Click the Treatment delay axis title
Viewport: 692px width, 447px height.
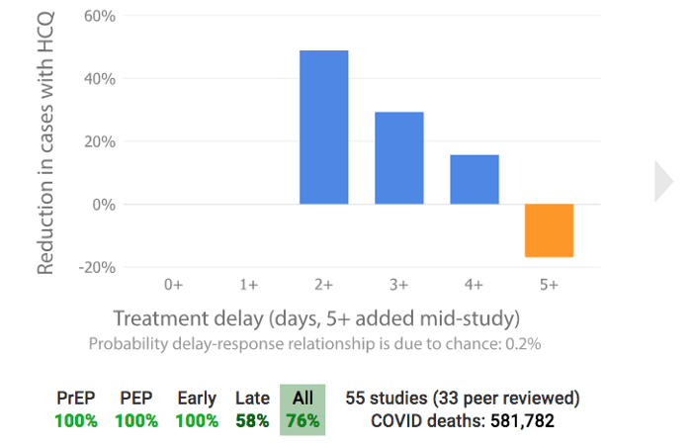315,318
